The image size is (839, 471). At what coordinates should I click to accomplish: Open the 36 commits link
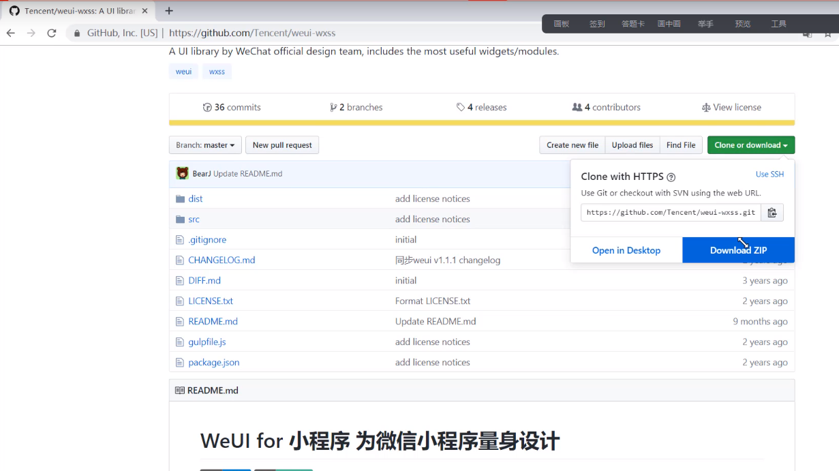pyautogui.click(x=232, y=107)
